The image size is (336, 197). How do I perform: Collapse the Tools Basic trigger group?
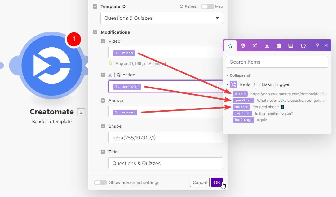point(228,84)
